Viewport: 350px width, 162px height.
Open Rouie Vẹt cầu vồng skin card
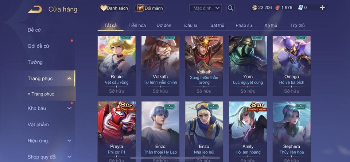click(117, 66)
